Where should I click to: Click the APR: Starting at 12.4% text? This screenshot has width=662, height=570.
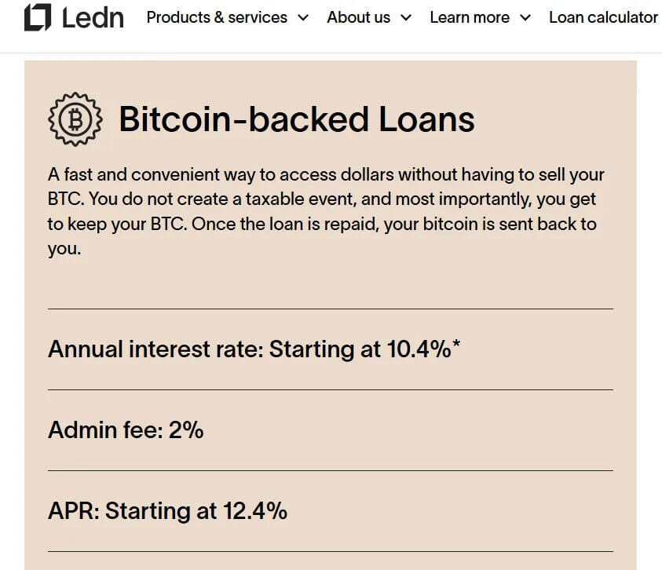[168, 510]
